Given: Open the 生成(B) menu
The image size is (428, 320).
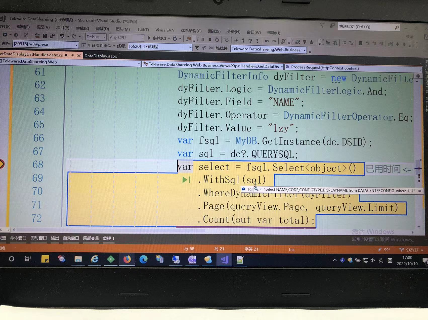Looking at the screenshot, I should point(82,28).
